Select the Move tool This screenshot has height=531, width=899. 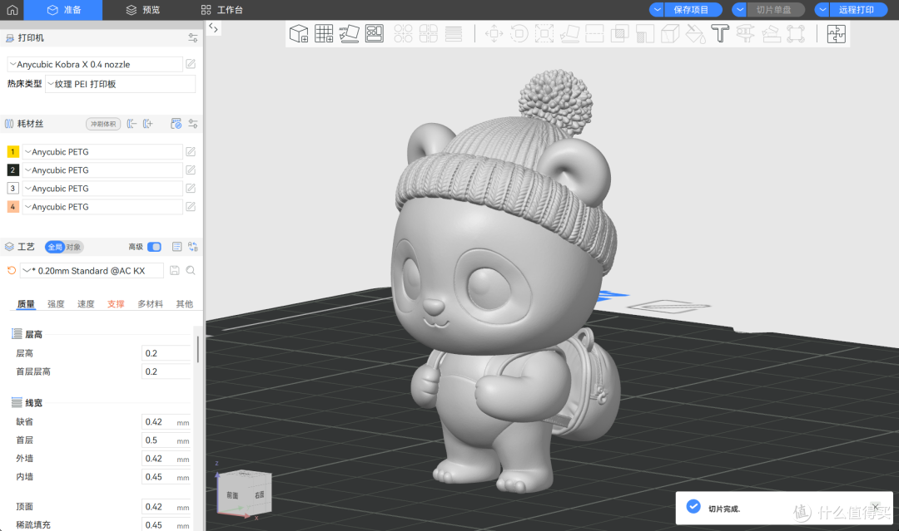pyautogui.click(x=494, y=34)
